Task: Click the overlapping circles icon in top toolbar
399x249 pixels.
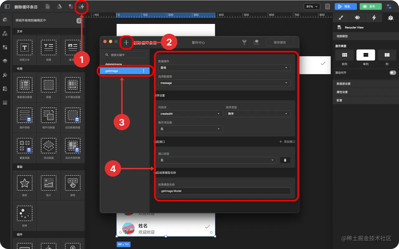Action: 71,7
